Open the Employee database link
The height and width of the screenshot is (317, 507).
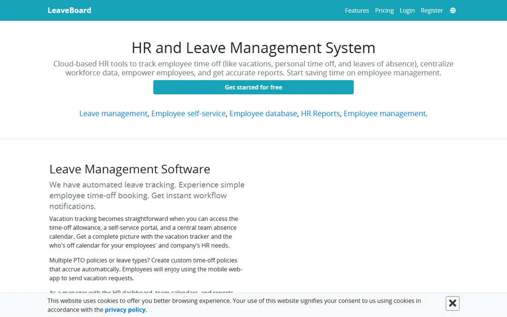[x=263, y=113]
